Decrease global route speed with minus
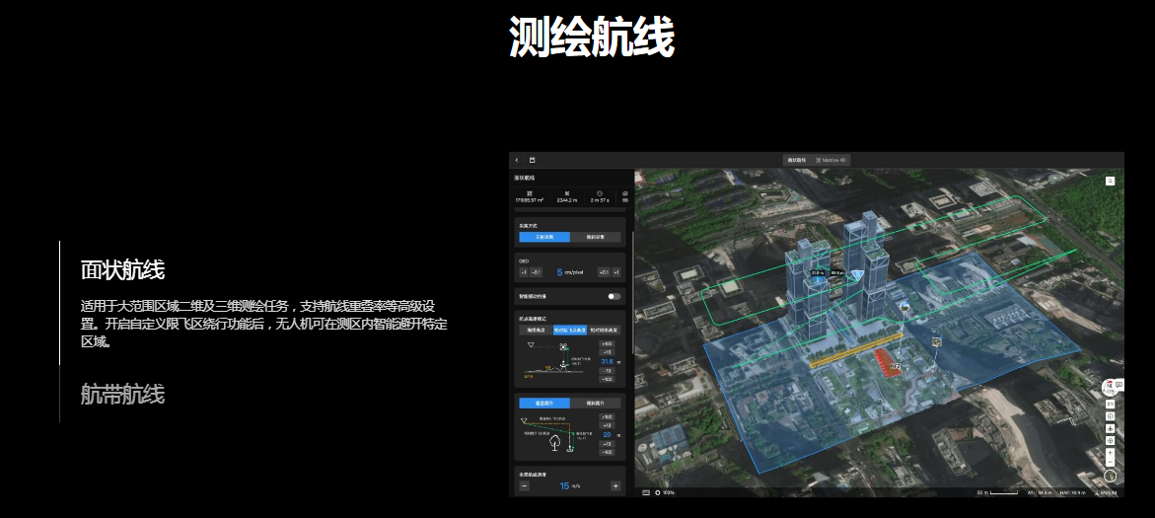 point(525,485)
